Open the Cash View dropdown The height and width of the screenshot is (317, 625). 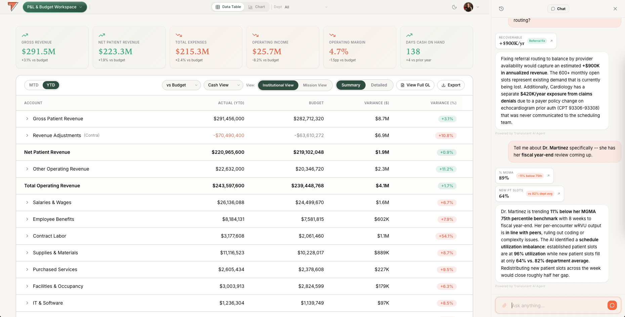(223, 85)
